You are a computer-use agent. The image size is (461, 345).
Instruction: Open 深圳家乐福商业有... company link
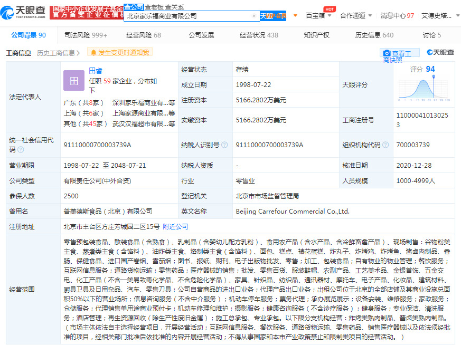tap(144, 103)
